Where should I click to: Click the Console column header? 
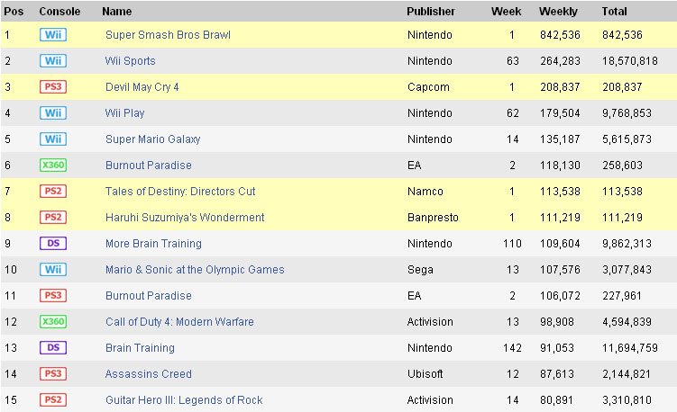click(59, 12)
